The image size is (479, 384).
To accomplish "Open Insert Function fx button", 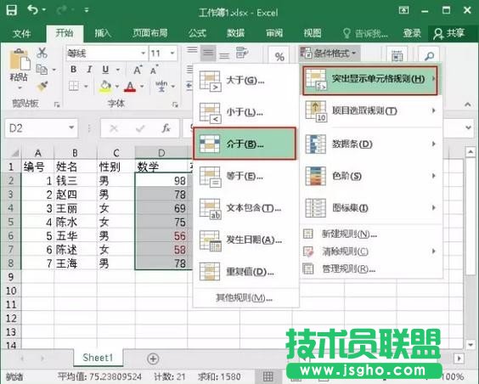I will coord(166,128).
